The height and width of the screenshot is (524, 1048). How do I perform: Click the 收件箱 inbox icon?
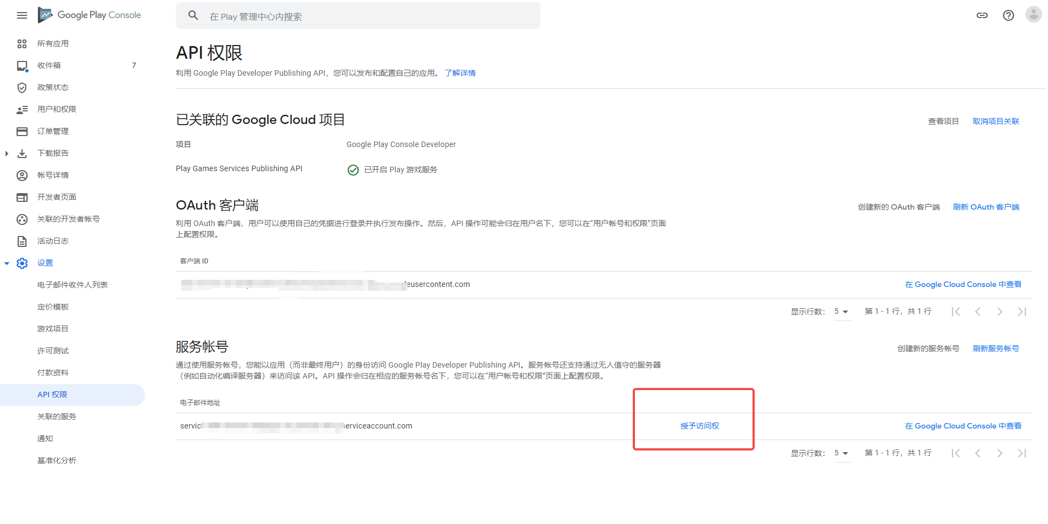pyautogui.click(x=22, y=66)
